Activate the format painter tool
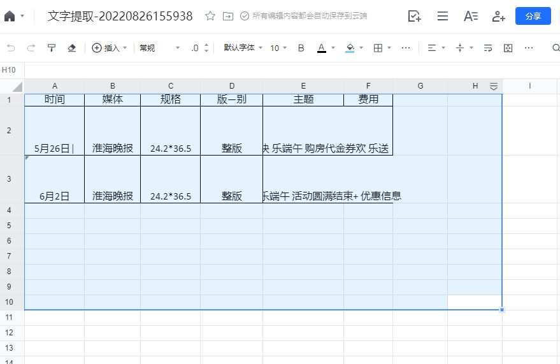The image size is (560, 364). (x=52, y=48)
